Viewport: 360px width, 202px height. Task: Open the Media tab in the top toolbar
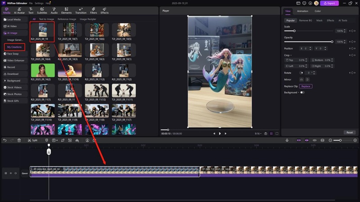pyautogui.click(x=6, y=11)
